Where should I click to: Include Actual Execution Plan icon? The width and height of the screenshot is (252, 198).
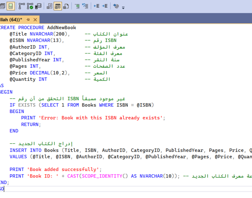22,6
